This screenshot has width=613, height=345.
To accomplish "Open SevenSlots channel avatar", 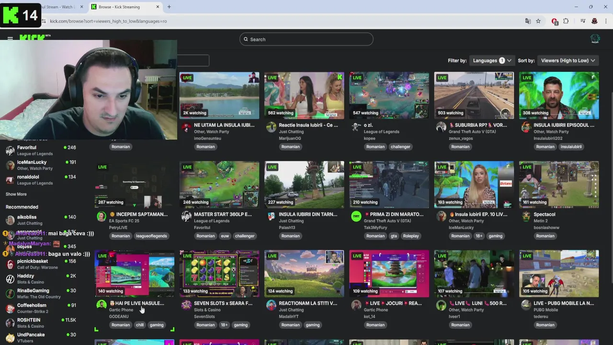I will tap(186, 305).
